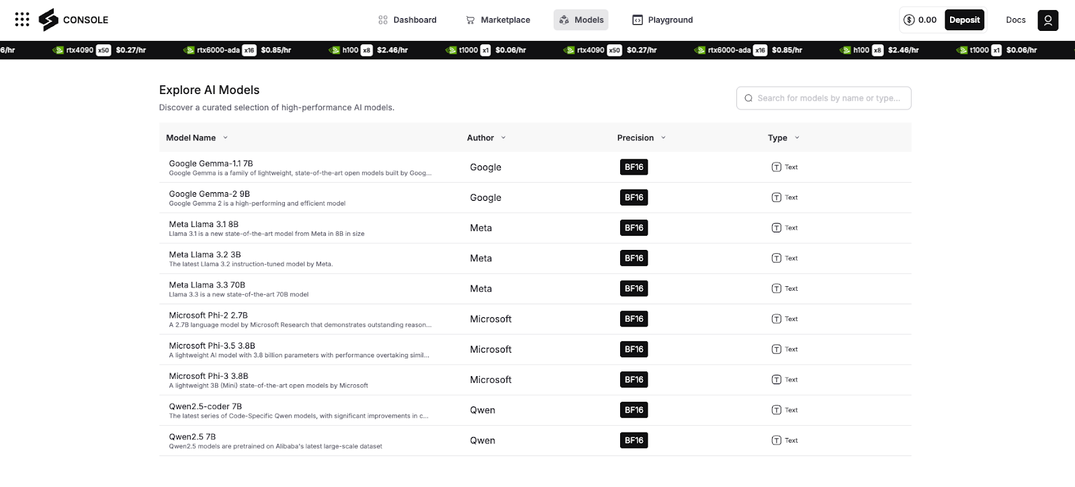Click the Text type icon for Qwen2.5 7B
Screen dimensions: 1075x487
coord(777,441)
